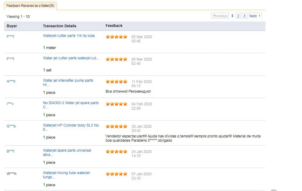302x191 pixels.
Task: Click buyer W***n name
Action: tap(11, 173)
